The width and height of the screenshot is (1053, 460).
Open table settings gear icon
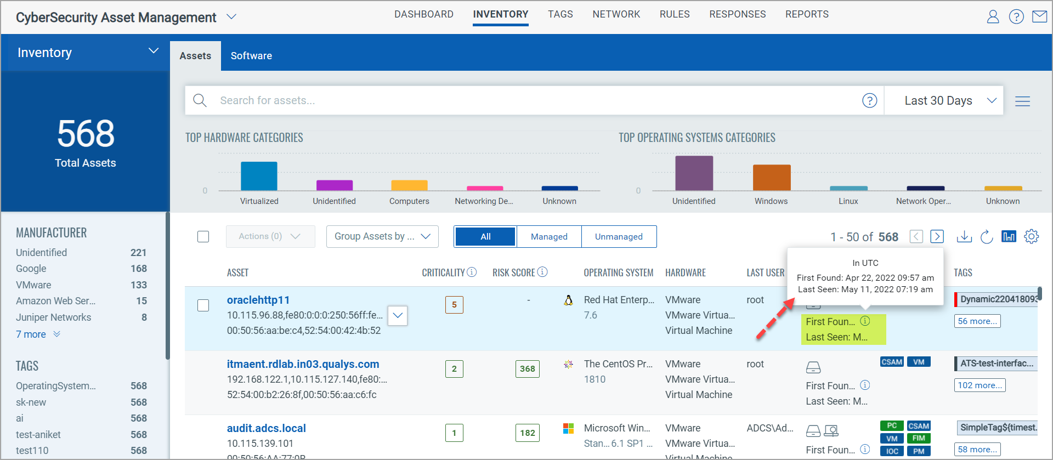tap(1031, 236)
